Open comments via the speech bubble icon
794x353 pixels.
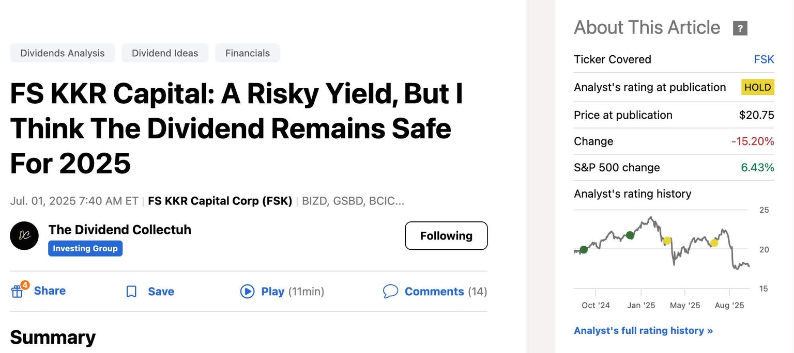(x=391, y=291)
